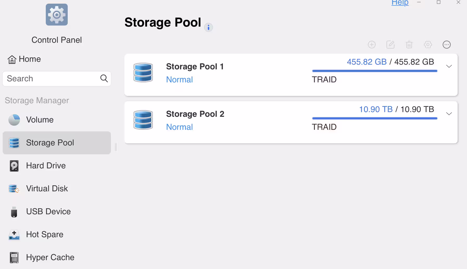
Task: Open the toolbar settings gear icon
Action: tap(428, 45)
